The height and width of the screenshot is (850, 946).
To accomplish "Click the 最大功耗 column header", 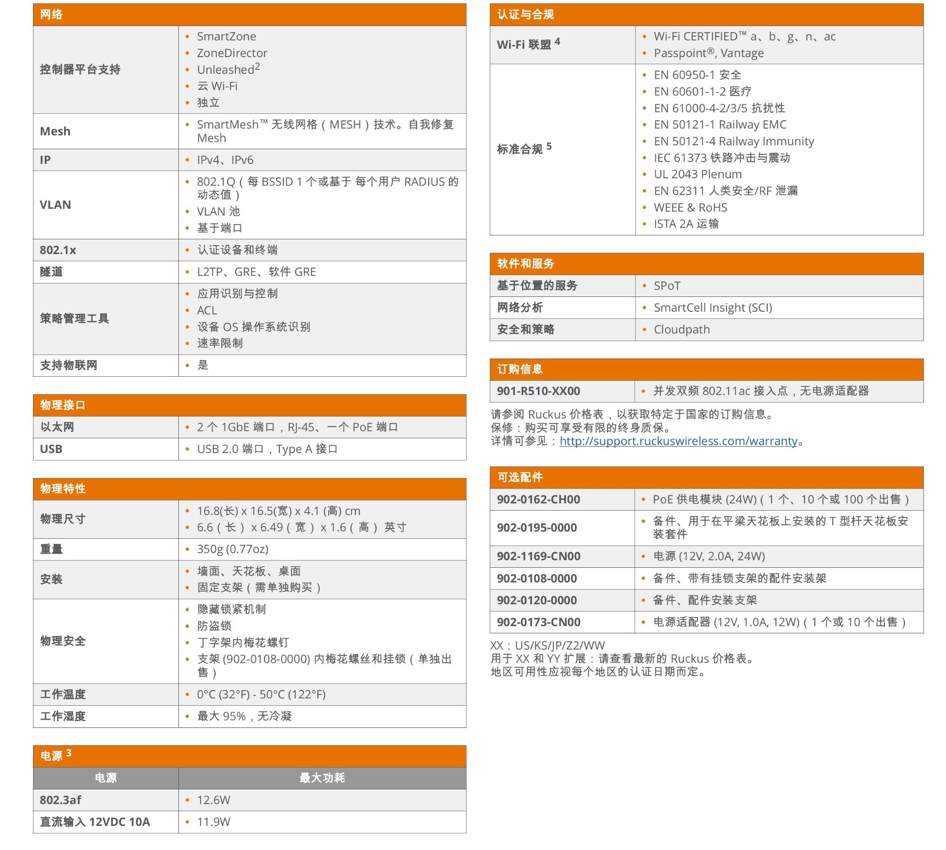I will (322, 778).
